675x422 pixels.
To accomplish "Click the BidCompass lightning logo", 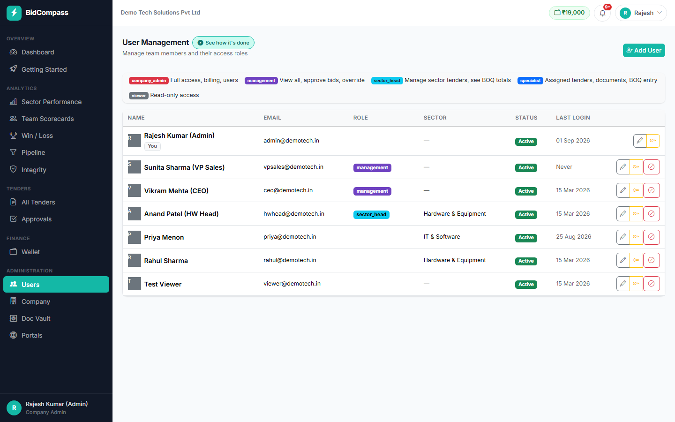I will click(14, 13).
